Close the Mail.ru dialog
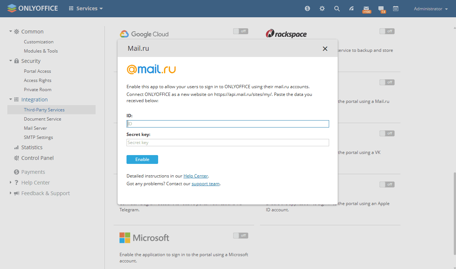Viewport: 456px width, 269px height. click(x=325, y=49)
